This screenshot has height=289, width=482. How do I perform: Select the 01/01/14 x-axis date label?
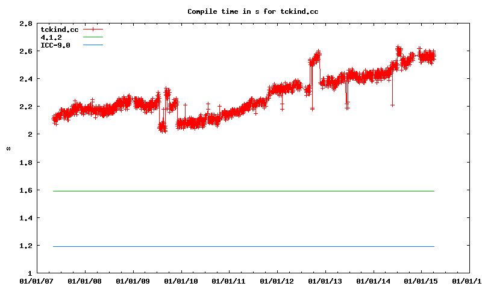coord(374,281)
